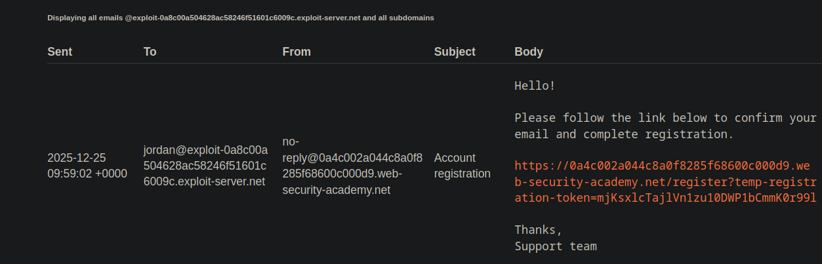Select the From column header
The width and height of the screenshot is (822, 264).
297,52
